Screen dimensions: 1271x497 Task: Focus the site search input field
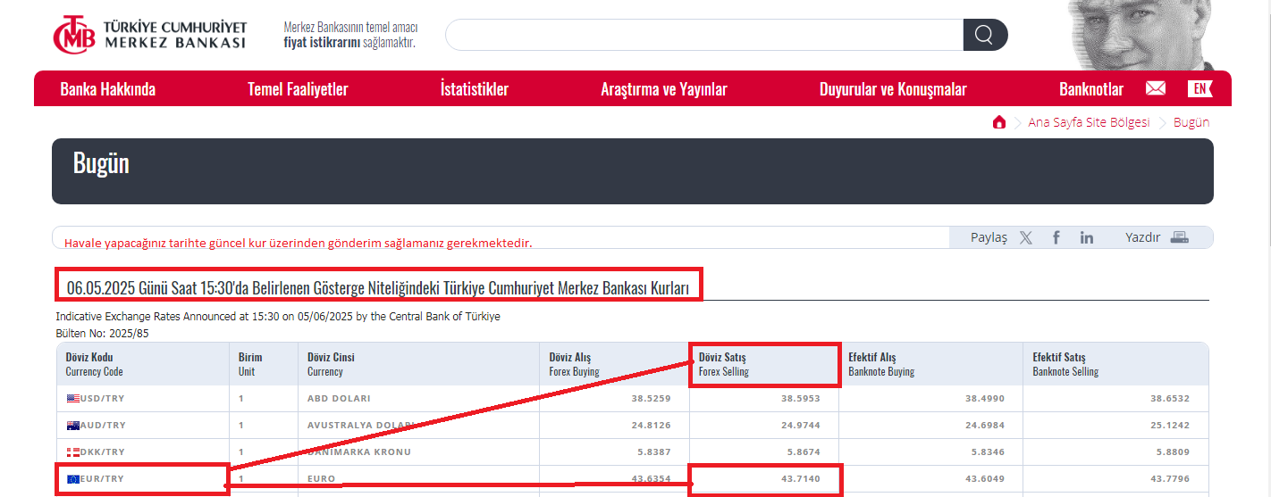[704, 35]
